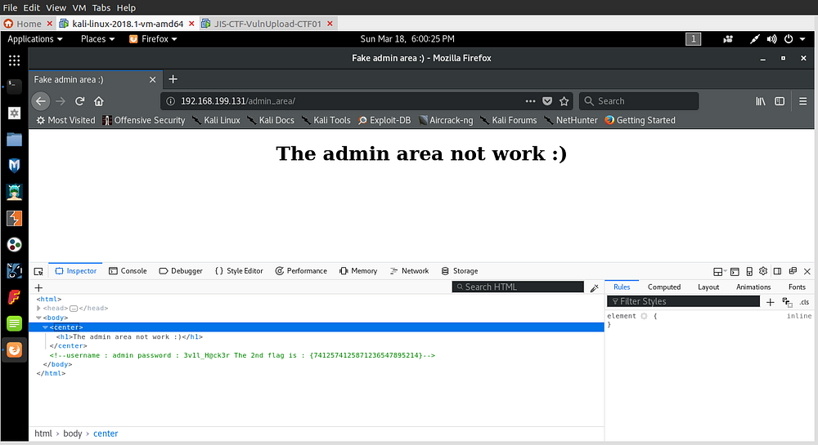
Task: Bookmark this page with the star icon
Action: click(564, 101)
